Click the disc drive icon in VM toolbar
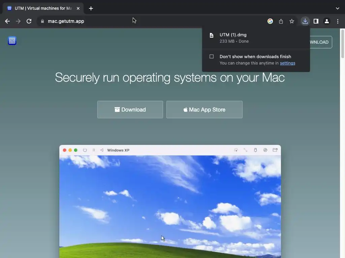This screenshot has width=345, height=258. pos(265,150)
